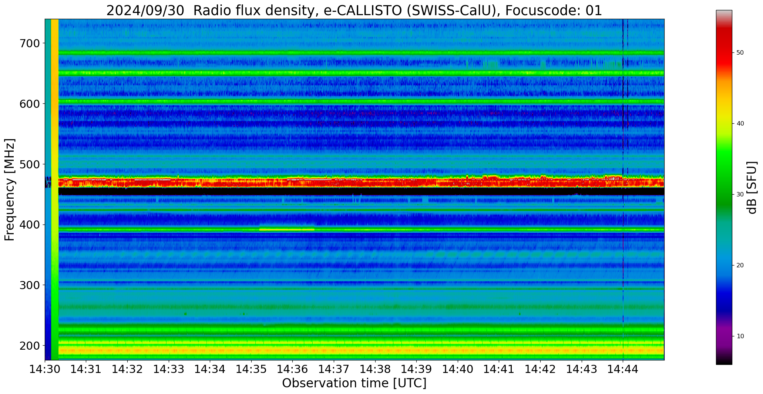Click the 14:38 time tick label
This screenshot has height=394, width=763.
pos(376,369)
